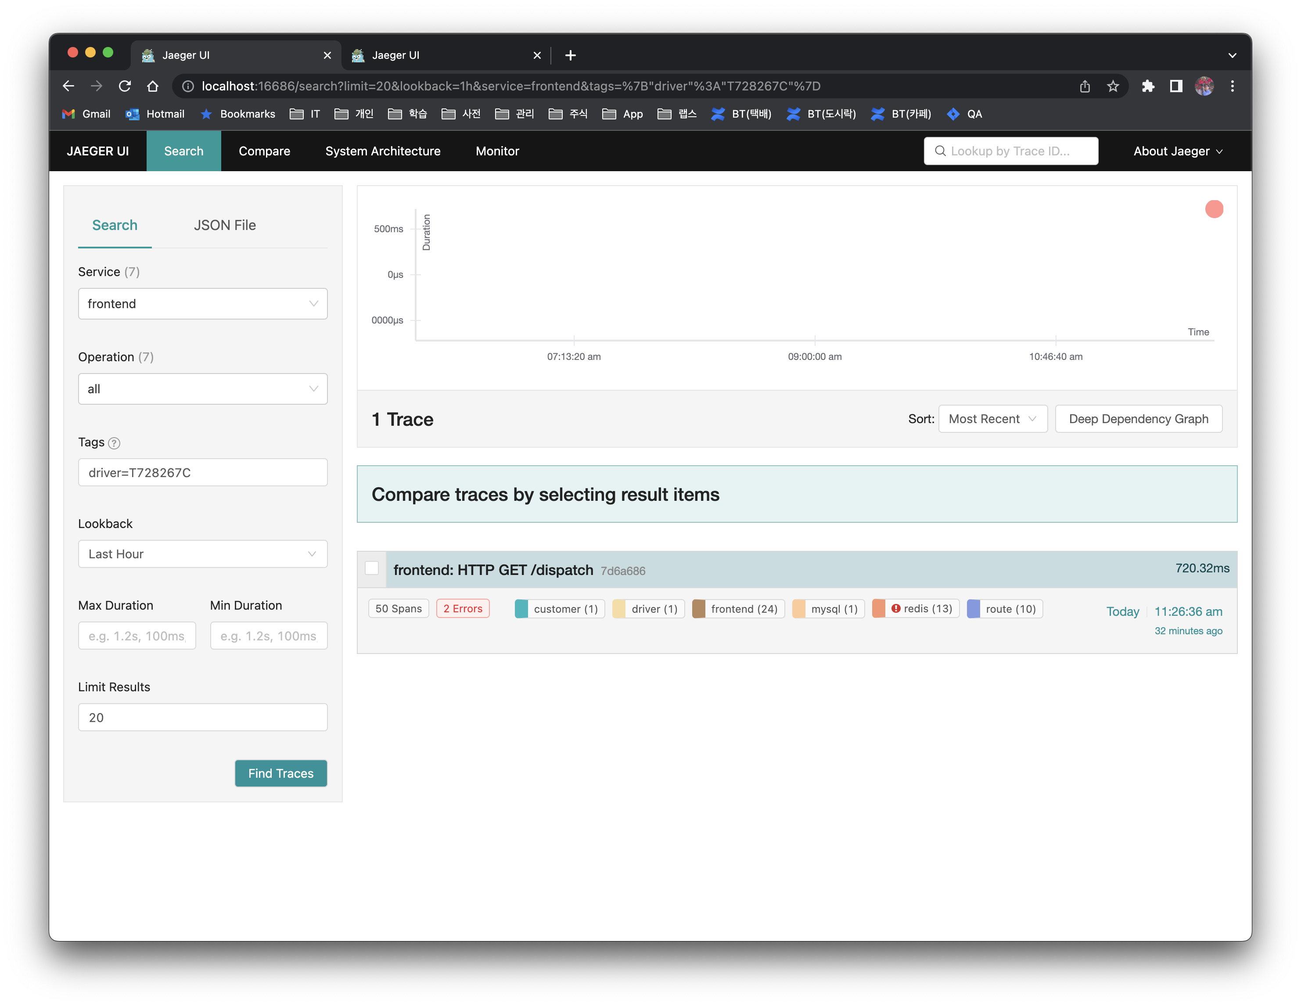This screenshot has width=1301, height=1006.
Task: Click the Tags help question mark icon
Action: tap(115, 443)
